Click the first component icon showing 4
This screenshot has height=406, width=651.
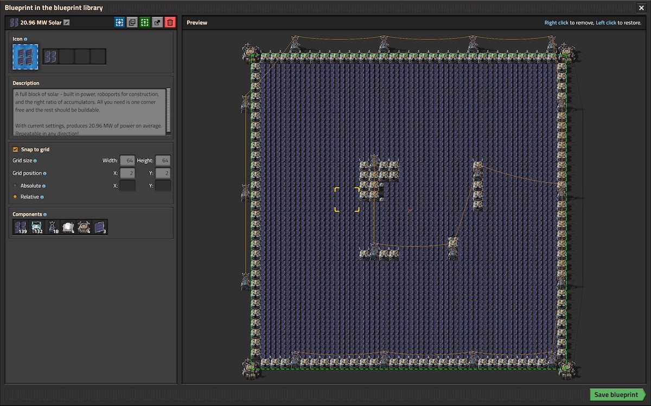[x=68, y=227]
